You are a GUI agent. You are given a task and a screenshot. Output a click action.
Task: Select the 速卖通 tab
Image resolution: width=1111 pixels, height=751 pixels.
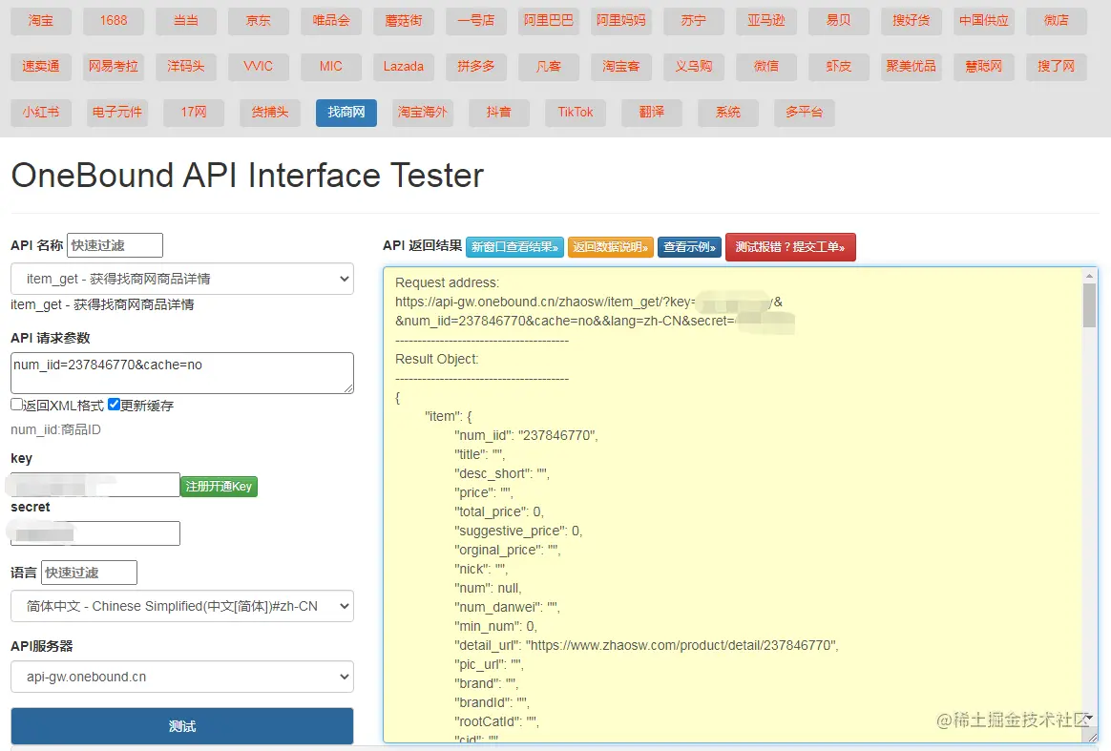point(41,67)
